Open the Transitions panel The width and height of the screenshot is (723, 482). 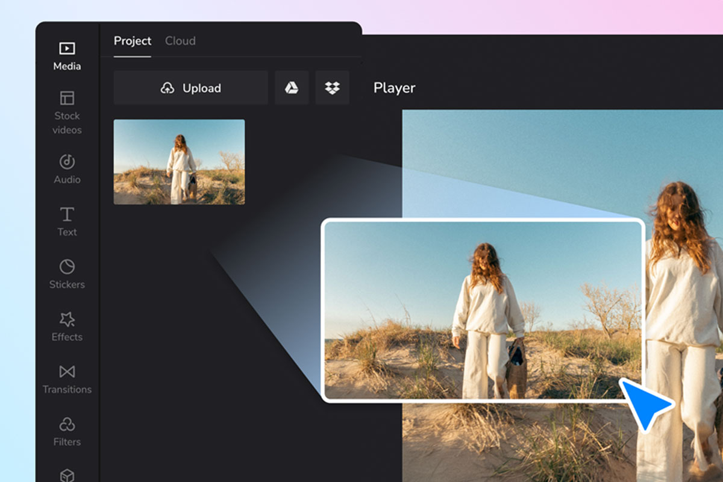click(x=67, y=379)
